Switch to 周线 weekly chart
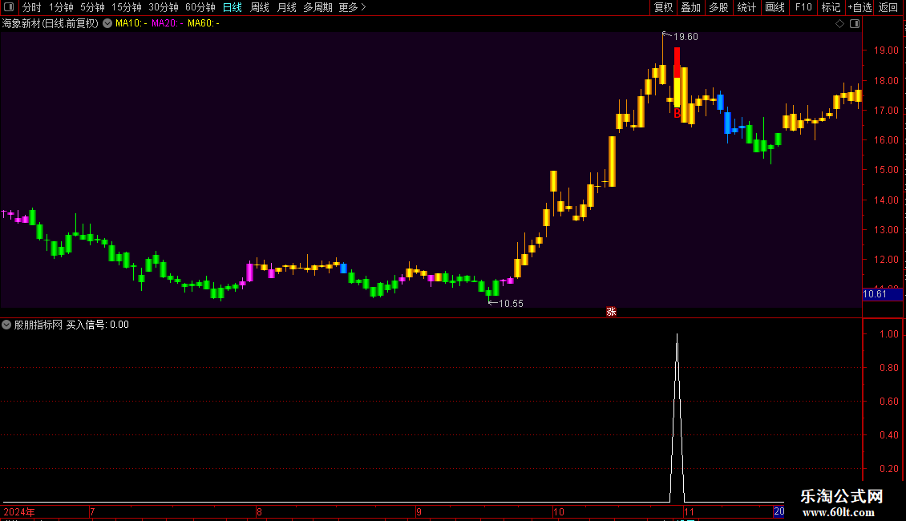 click(x=260, y=7)
